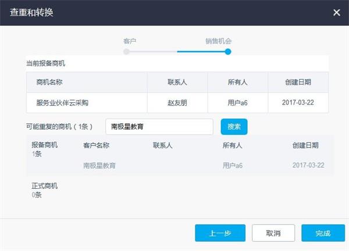
Task: Click the 所有人 header in duplicates list
Action: (x=232, y=145)
